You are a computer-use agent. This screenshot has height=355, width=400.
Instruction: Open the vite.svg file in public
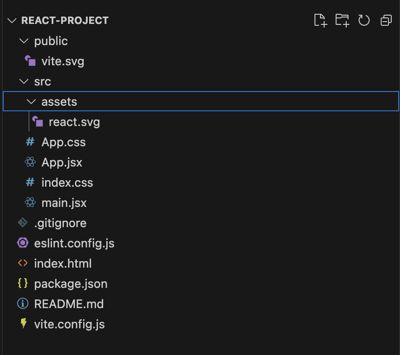click(x=63, y=61)
